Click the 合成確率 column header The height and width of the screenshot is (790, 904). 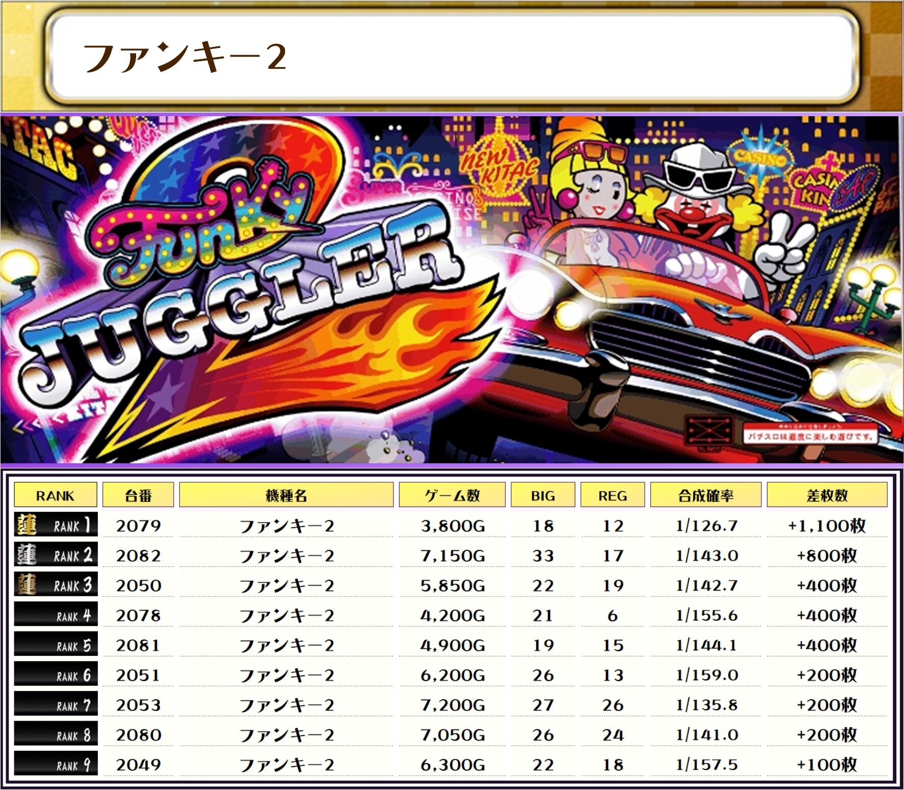click(x=706, y=495)
